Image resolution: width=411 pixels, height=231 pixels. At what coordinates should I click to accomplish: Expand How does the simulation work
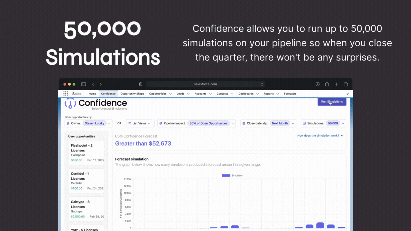click(342, 136)
